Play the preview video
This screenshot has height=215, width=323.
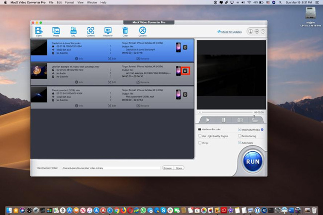[x=208, y=120]
